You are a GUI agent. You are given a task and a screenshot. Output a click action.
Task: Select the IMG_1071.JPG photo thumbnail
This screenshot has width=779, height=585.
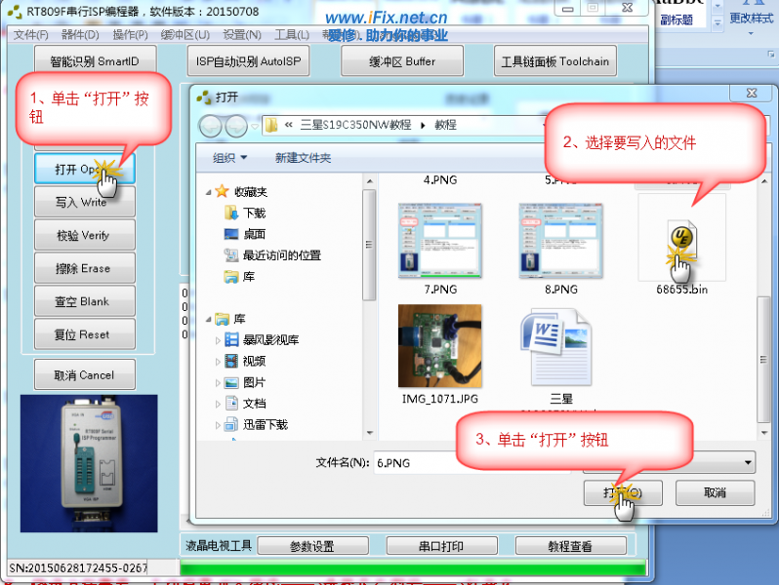(440, 346)
